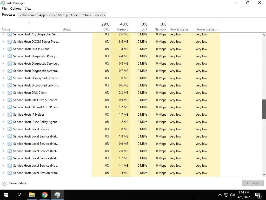
Task: Expand Service Host: Local Session Manager row
Action: click(3, 173)
